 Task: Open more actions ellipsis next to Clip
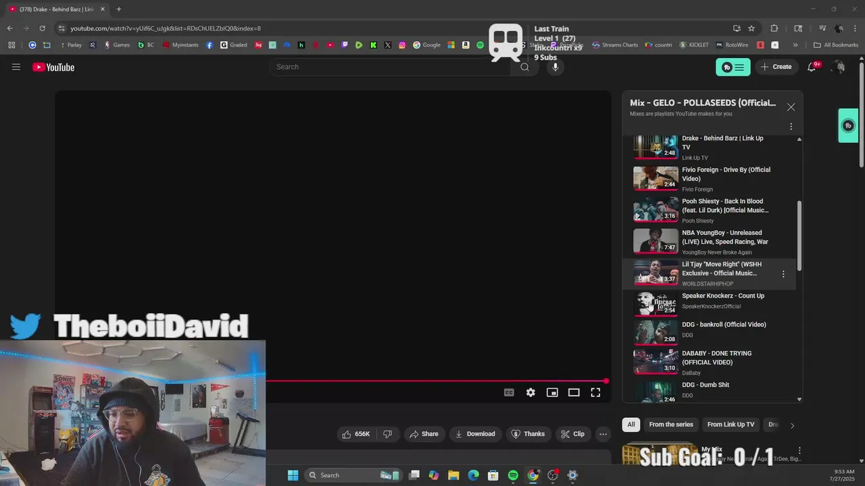pos(603,434)
